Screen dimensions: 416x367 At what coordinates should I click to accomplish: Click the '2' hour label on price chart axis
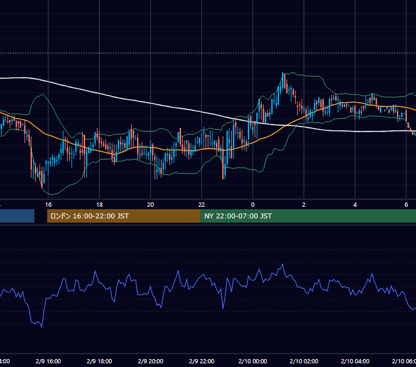pyautogui.click(x=304, y=205)
